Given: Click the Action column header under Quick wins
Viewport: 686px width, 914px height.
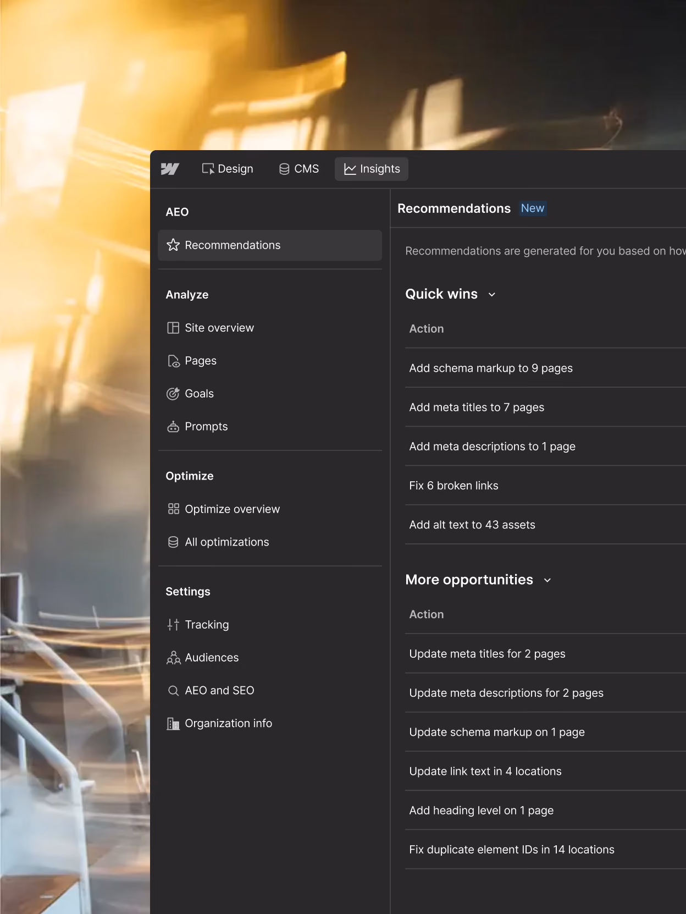Looking at the screenshot, I should [x=427, y=329].
